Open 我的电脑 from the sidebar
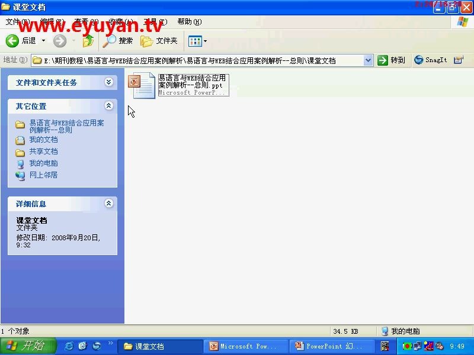 [x=43, y=163]
